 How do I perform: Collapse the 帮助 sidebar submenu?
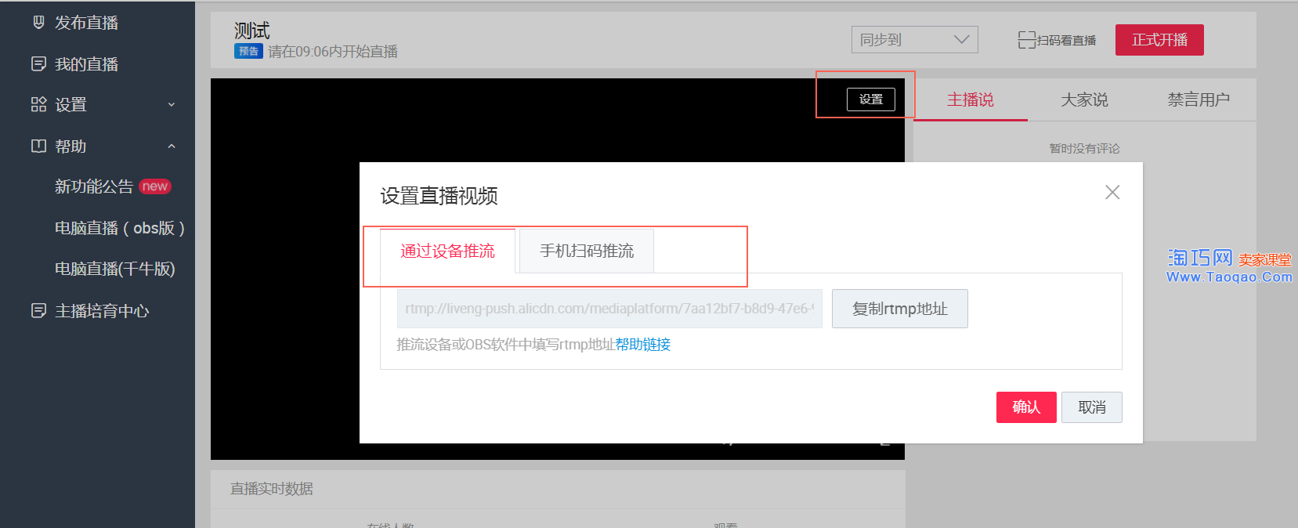[172, 146]
